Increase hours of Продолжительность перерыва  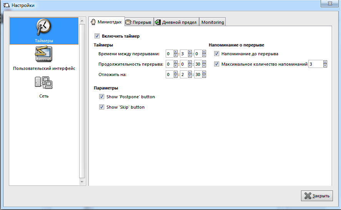[x=176, y=62]
